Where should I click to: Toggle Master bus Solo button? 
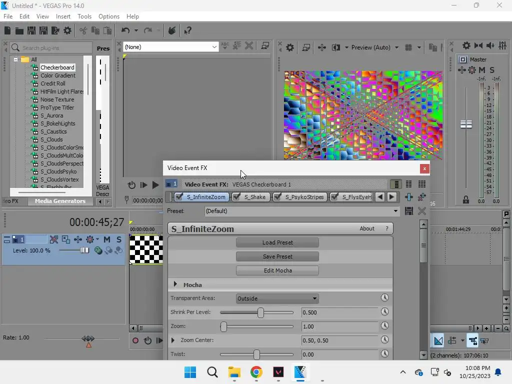(x=492, y=70)
